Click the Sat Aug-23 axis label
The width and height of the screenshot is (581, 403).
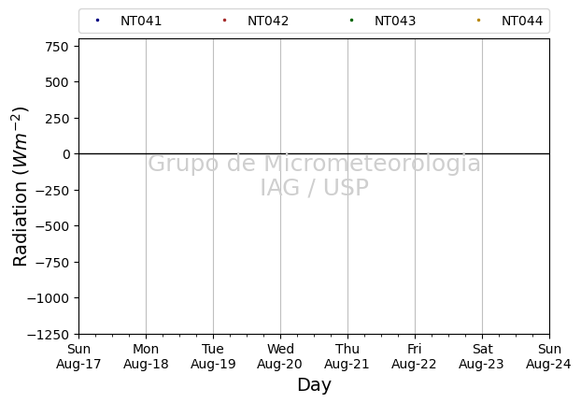482,356
